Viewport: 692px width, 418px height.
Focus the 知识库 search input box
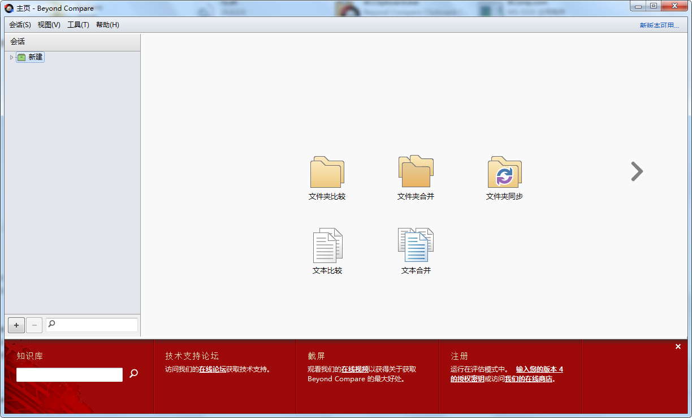(70, 374)
